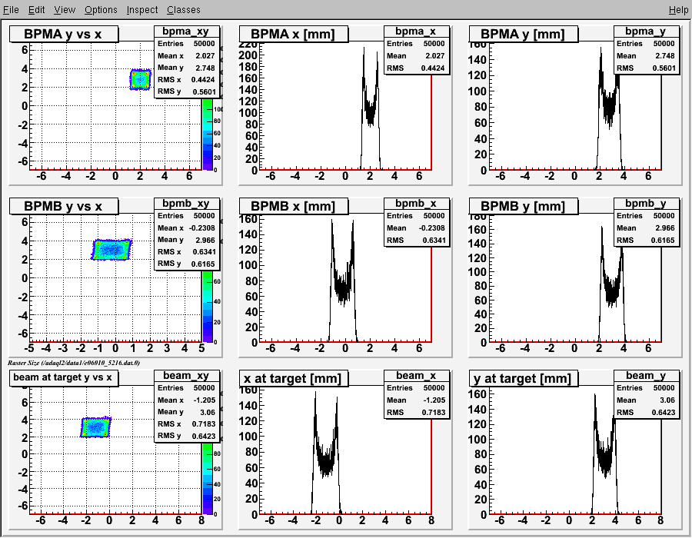Click 'Mean x -1.205' in beam_xy stats
Screen dimensions: 692x538
coord(186,400)
